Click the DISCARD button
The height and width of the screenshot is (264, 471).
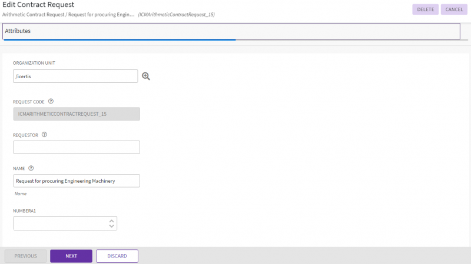click(x=117, y=256)
